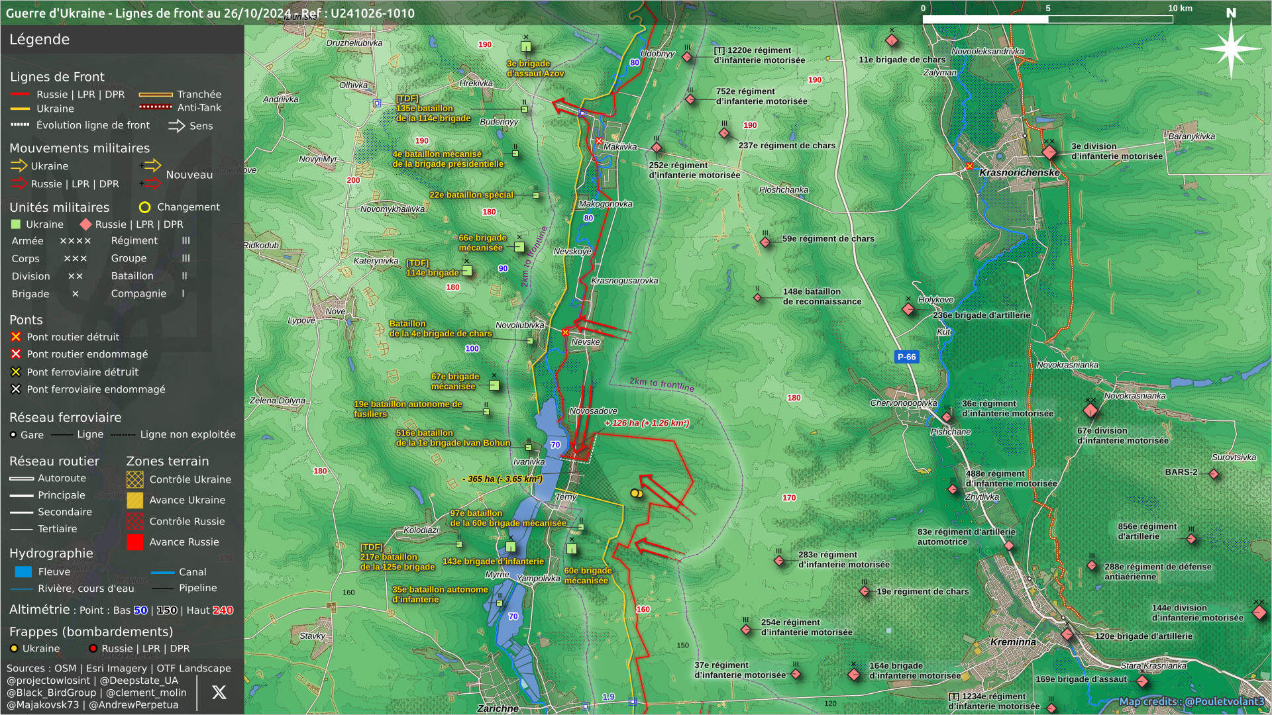Click the Map credits @Pouletvolant3 text

point(1191,701)
